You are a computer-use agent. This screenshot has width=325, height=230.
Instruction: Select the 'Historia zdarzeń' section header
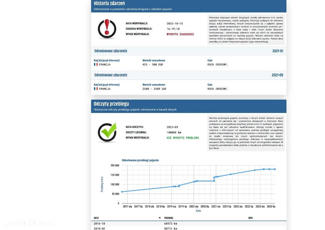[188, 6]
